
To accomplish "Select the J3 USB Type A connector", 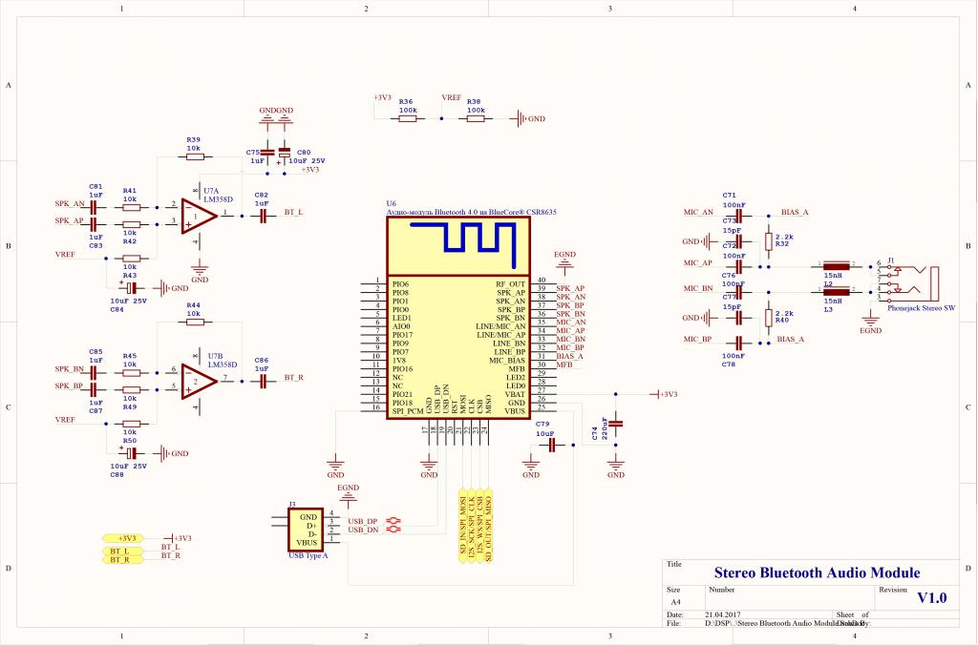I will tap(307, 528).
